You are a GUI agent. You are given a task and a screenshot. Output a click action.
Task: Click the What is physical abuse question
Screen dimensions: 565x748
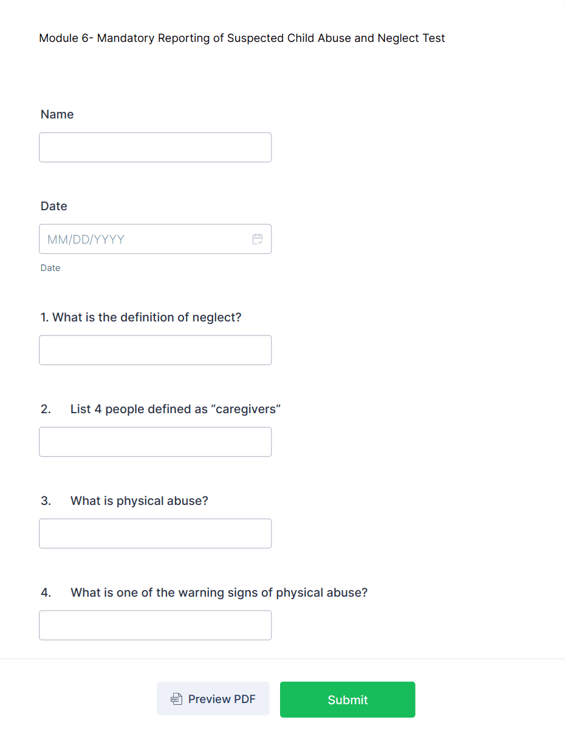[139, 501]
